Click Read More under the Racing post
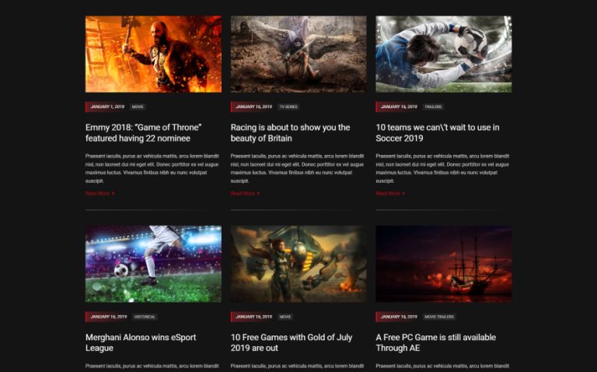Viewport: 597px width, 372px height. coord(245,193)
